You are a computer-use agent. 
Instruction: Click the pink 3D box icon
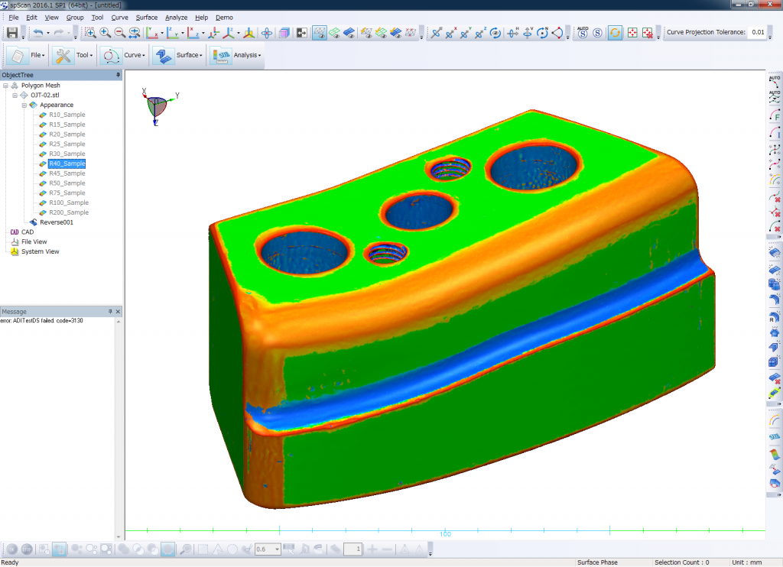point(284,33)
